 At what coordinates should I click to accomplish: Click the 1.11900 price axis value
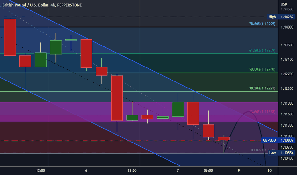(x=287, y=103)
